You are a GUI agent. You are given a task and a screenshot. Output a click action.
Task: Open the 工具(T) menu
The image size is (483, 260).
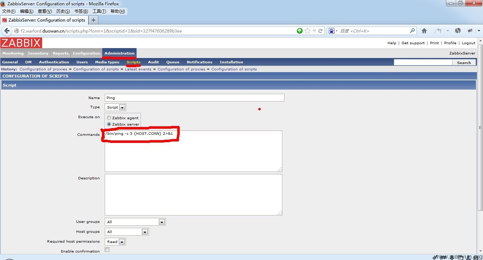pyautogui.click(x=99, y=11)
